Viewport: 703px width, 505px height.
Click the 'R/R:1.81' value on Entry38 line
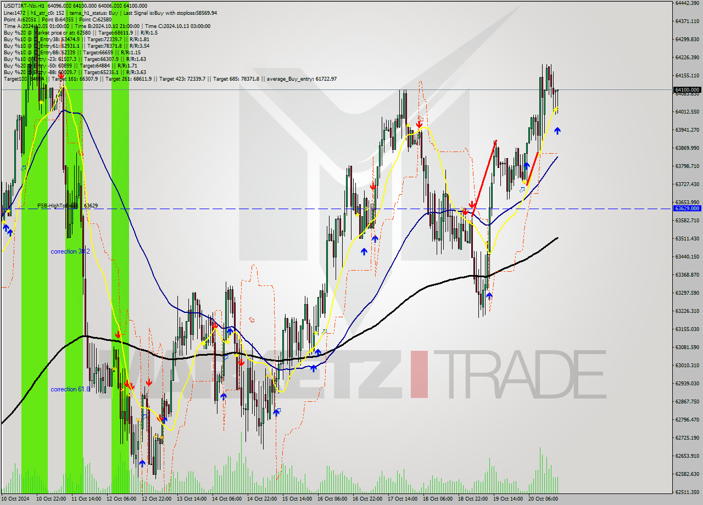point(140,39)
